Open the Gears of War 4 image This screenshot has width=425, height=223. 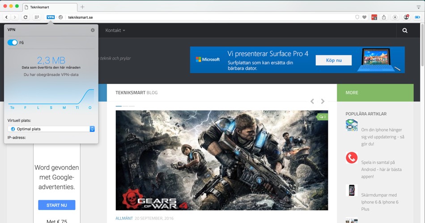(221, 160)
